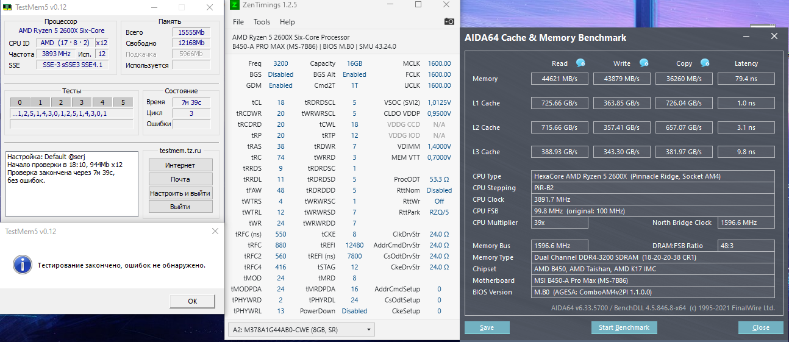Click the Свободно value 12168Mb
789x342 pixels.
coord(191,43)
